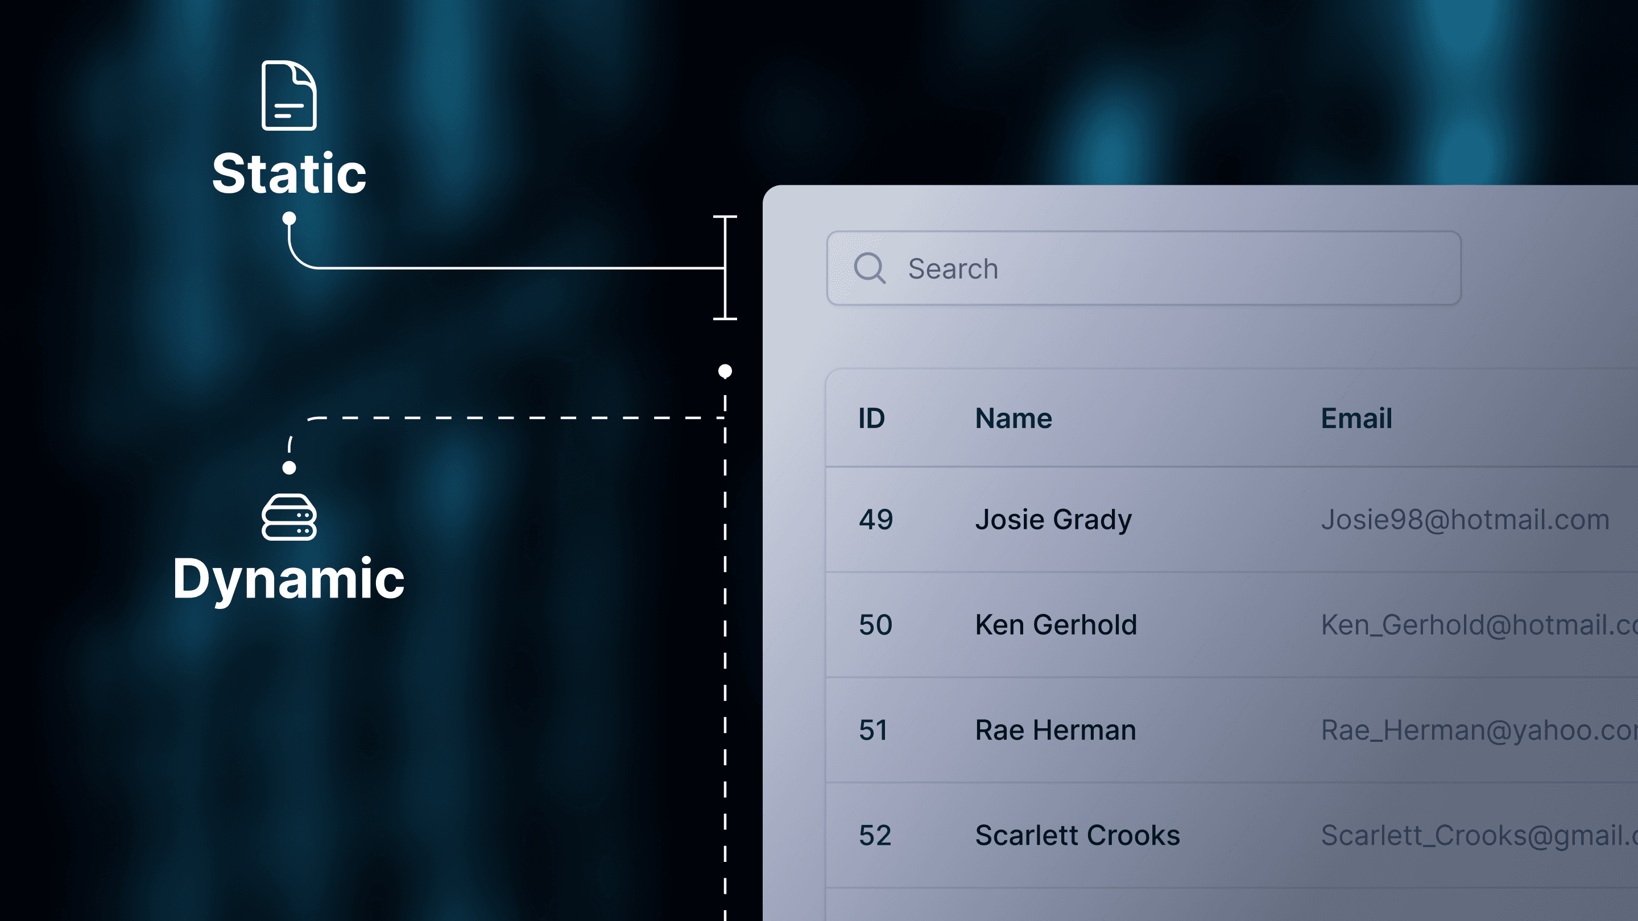The image size is (1638, 921).
Task: Sort by the Email column header
Action: pos(1356,419)
